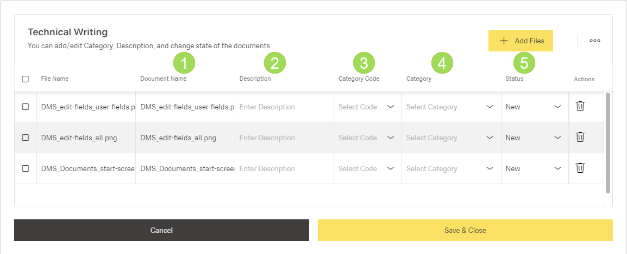Click the vertical scrollbar in the table
627x254 pixels.
(608, 142)
